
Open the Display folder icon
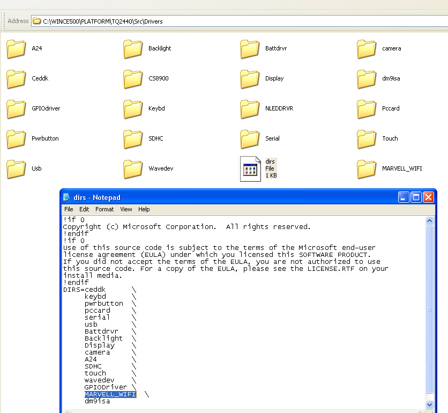point(250,79)
